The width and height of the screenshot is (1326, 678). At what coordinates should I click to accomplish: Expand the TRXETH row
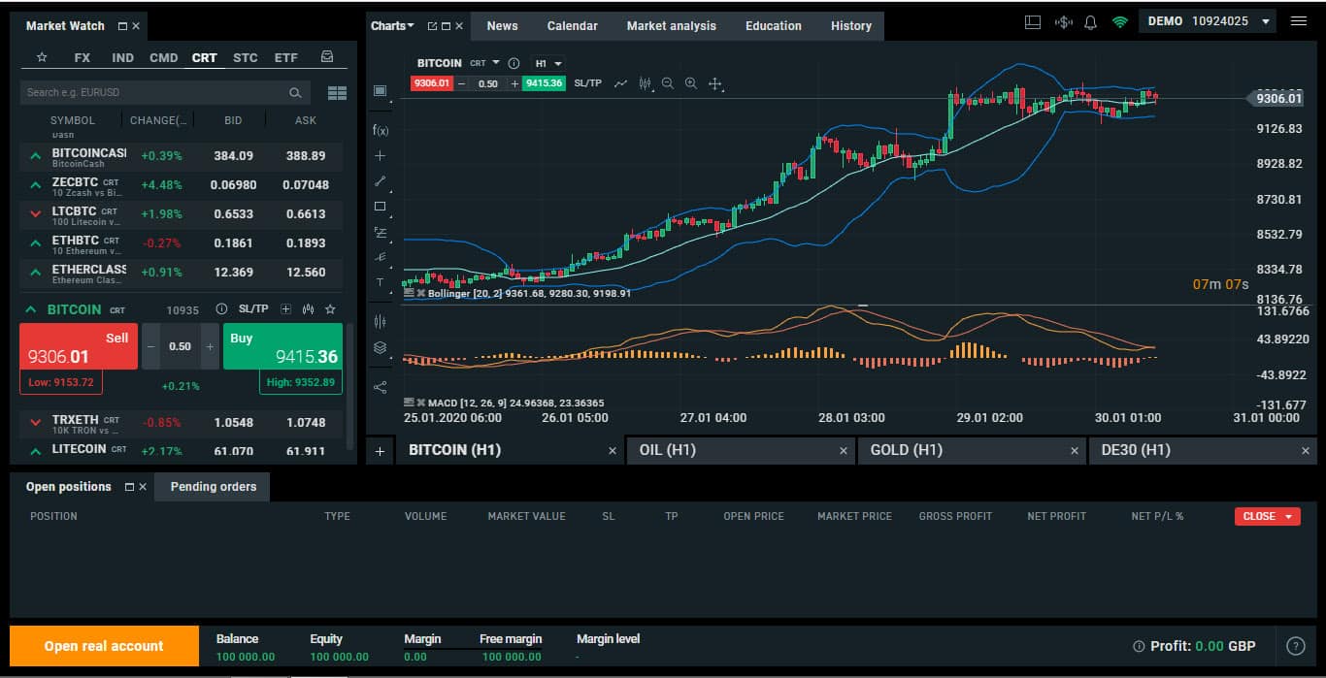pos(36,422)
